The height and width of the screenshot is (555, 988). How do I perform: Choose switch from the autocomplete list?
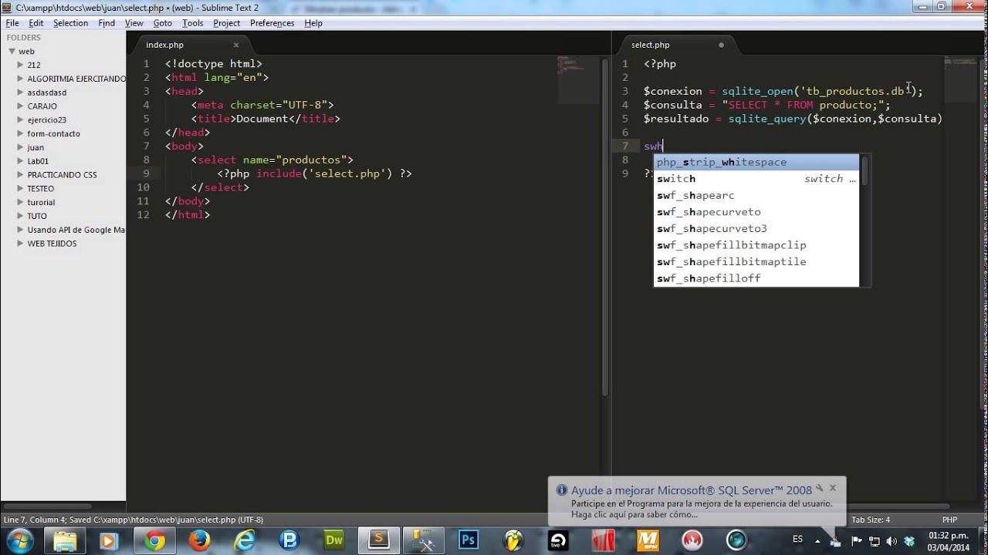[756, 179]
